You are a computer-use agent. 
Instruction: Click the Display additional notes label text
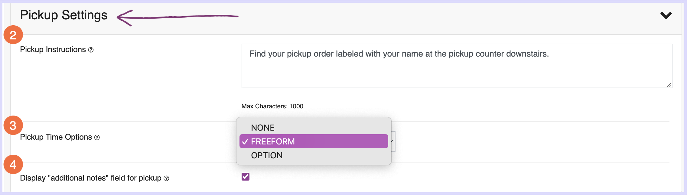91,178
